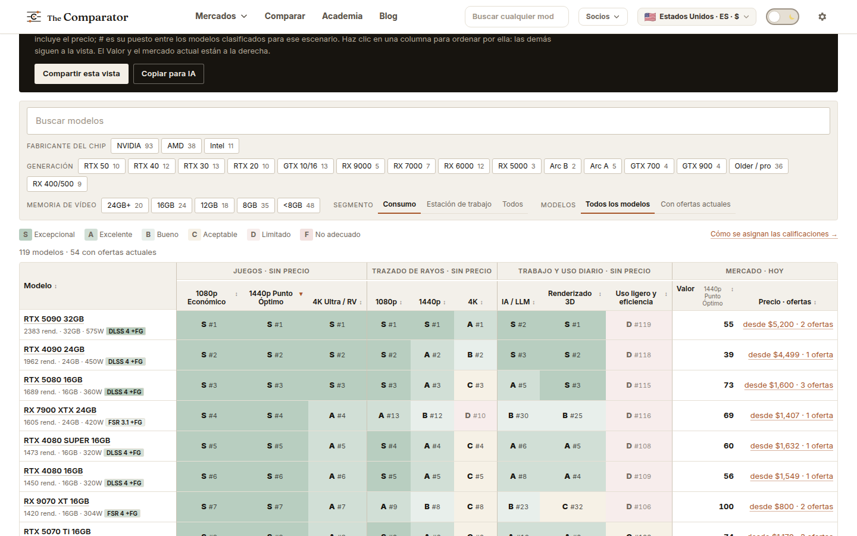Focus the Buscar modelos search field
The width and height of the screenshot is (857, 536).
click(428, 121)
